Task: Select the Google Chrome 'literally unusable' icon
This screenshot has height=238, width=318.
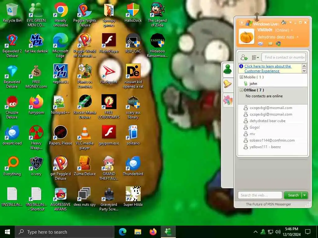Action: click(x=61, y=15)
